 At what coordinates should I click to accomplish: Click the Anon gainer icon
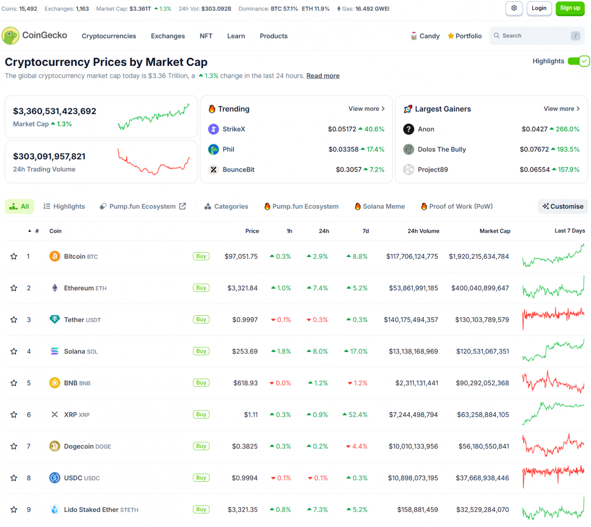coord(408,129)
